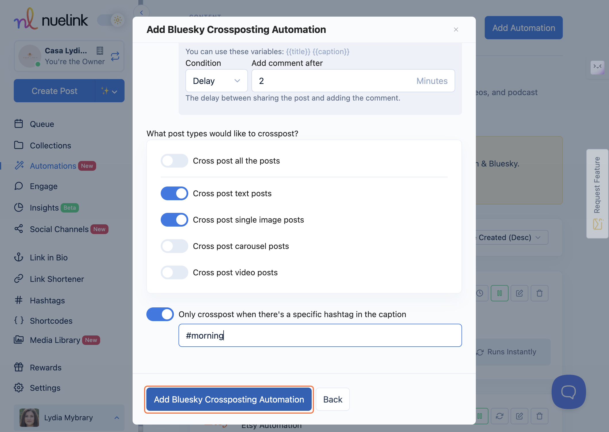Disable Cross post single image posts

click(x=174, y=220)
